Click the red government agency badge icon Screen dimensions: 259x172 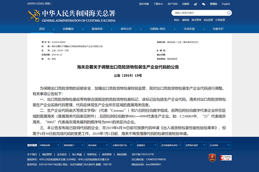[212, 158]
